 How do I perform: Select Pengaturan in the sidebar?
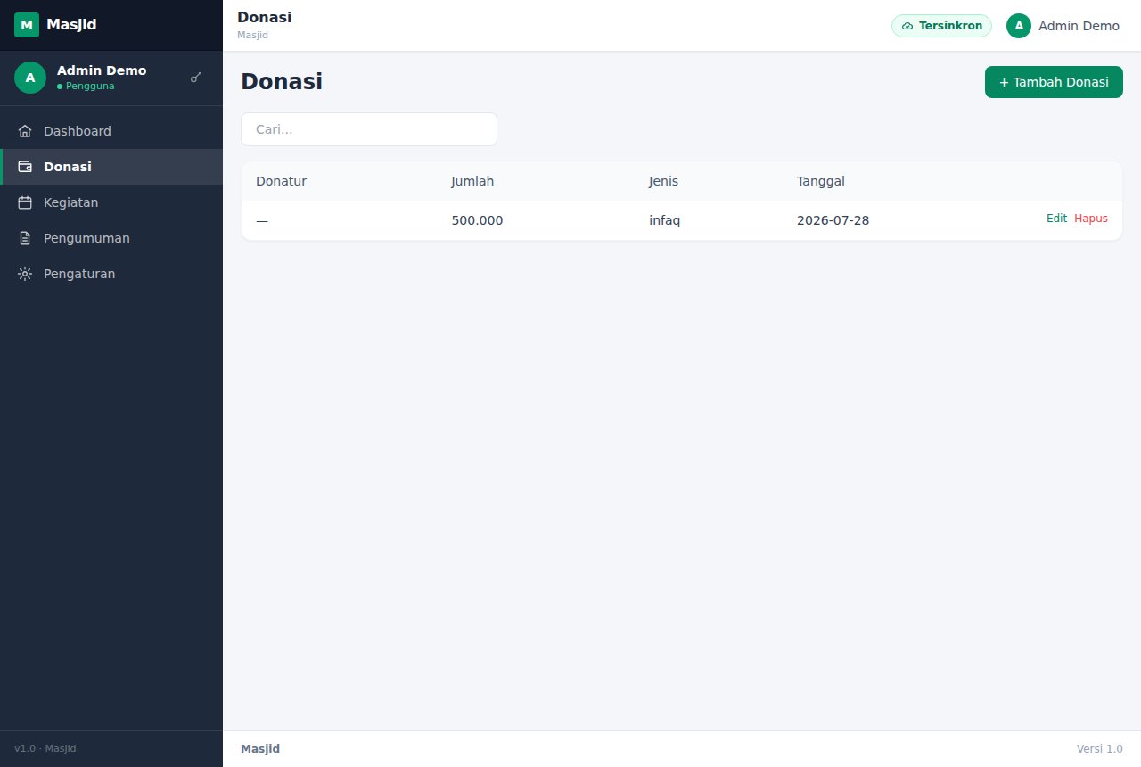tap(111, 274)
